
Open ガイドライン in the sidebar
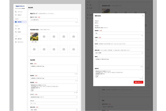20,42
